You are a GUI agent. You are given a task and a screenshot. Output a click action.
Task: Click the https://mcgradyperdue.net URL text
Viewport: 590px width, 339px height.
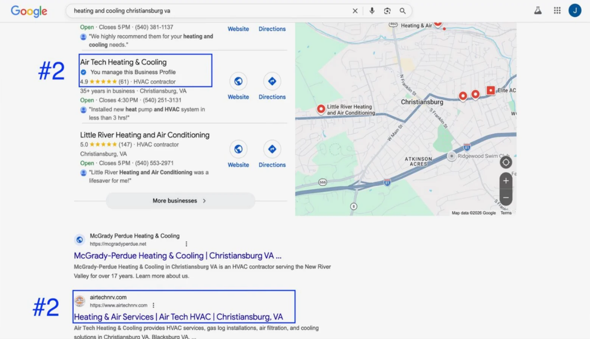(118, 244)
